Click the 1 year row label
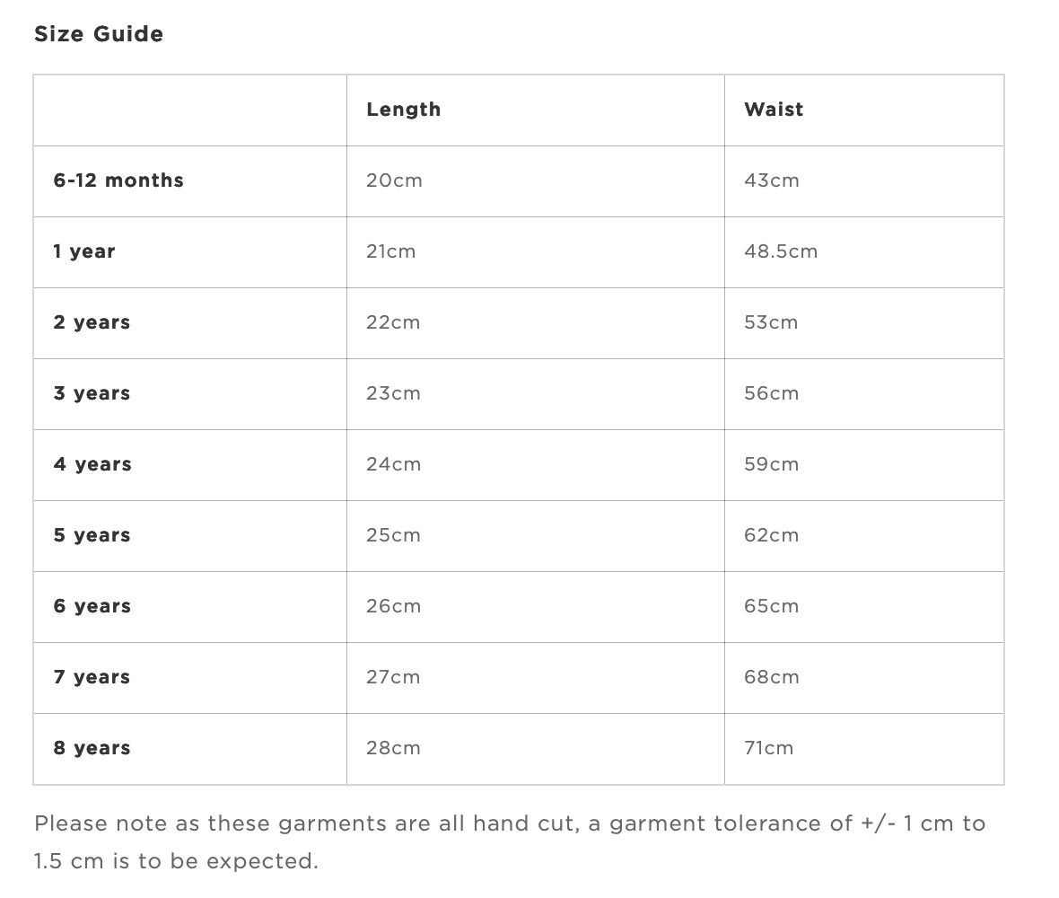 tap(83, 251)
